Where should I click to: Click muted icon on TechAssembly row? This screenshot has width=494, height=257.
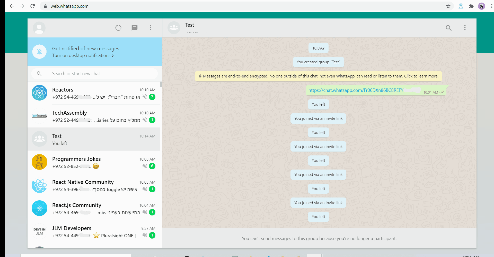tap(145, 120)
